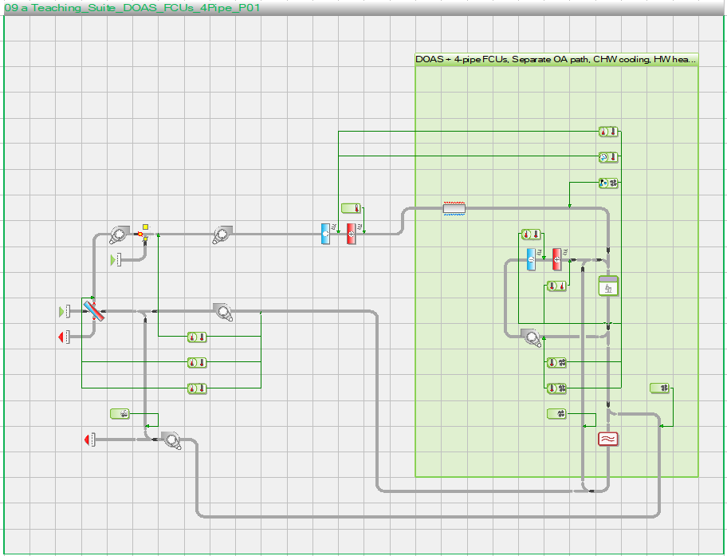The image size is (727, 556).
Task: Click the red exhaust outlet left of the bottom fan
Action: coord(90,440)
